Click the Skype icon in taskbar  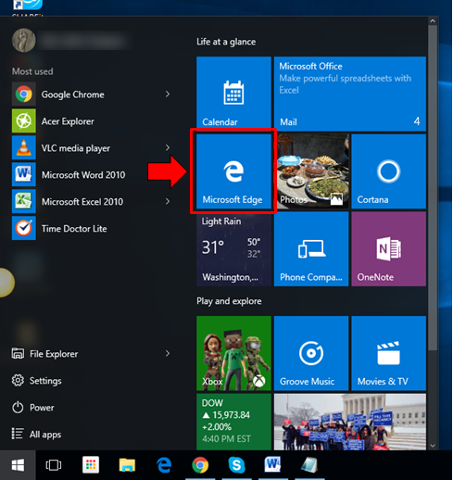click(236, 465)
